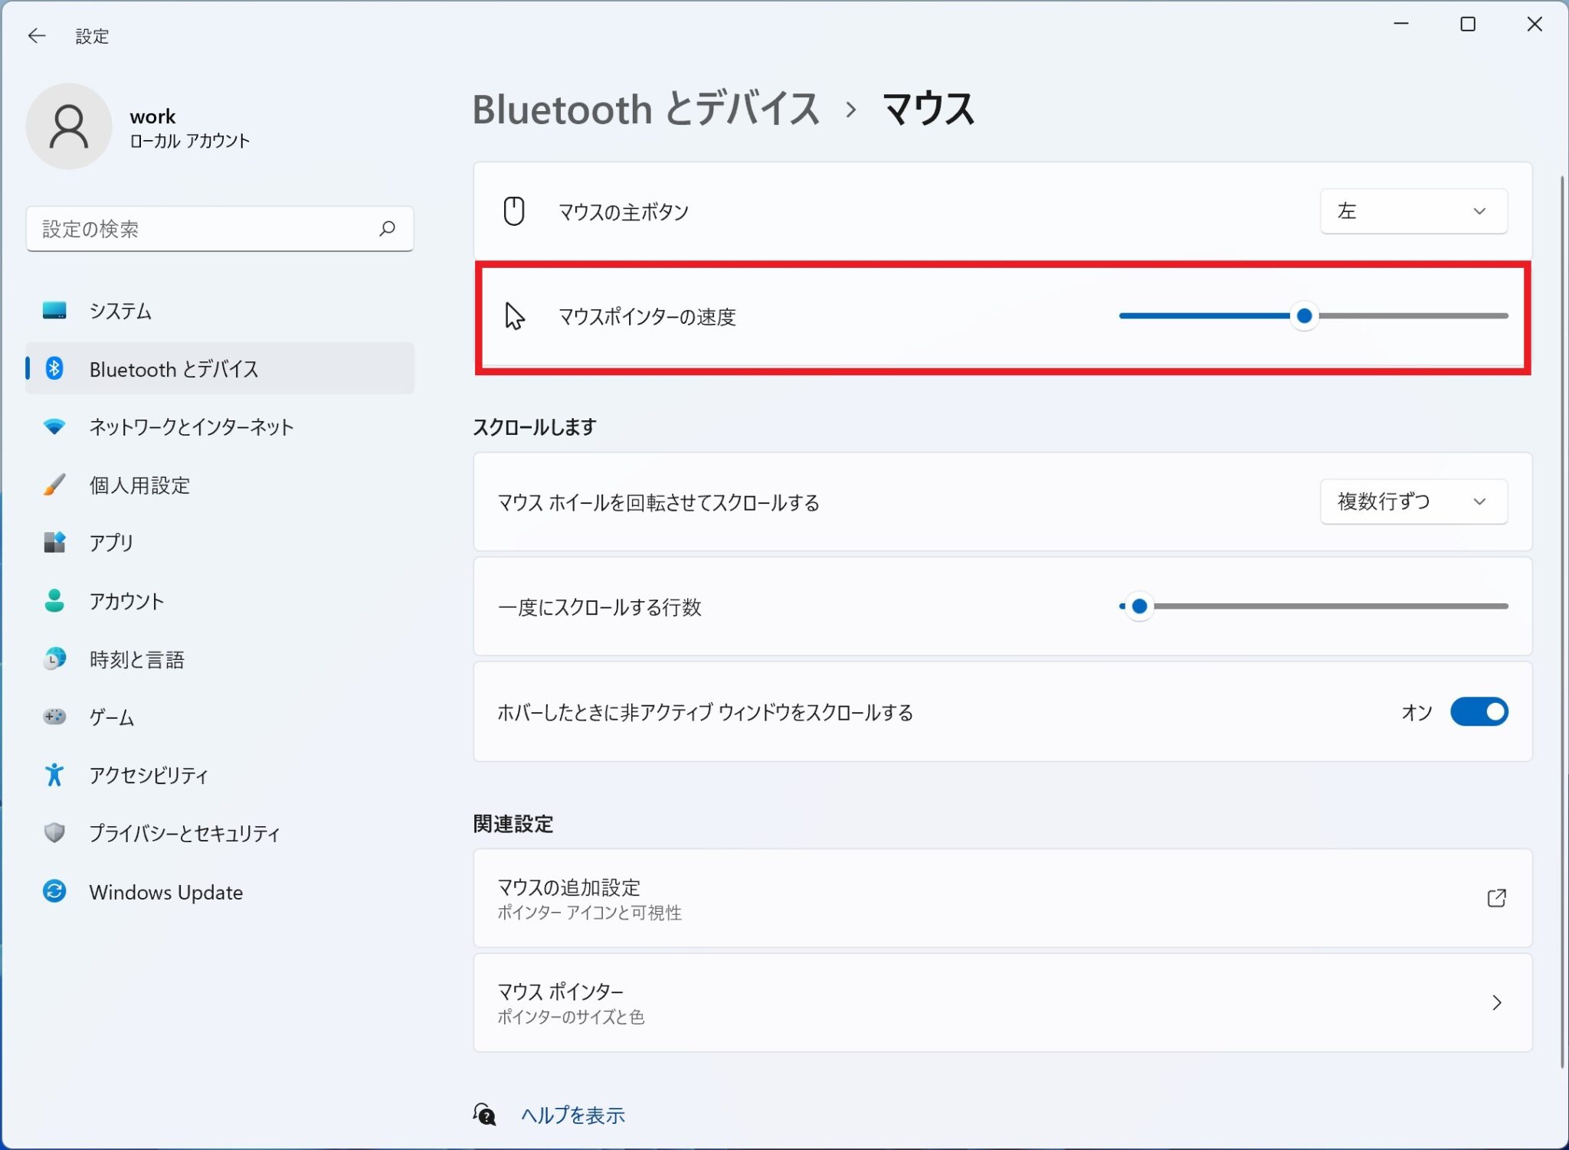The height and width of the screenshot is (1150, 1569).
Task: Select the システム sidebar icon
Action: click(x=54, y=311)
